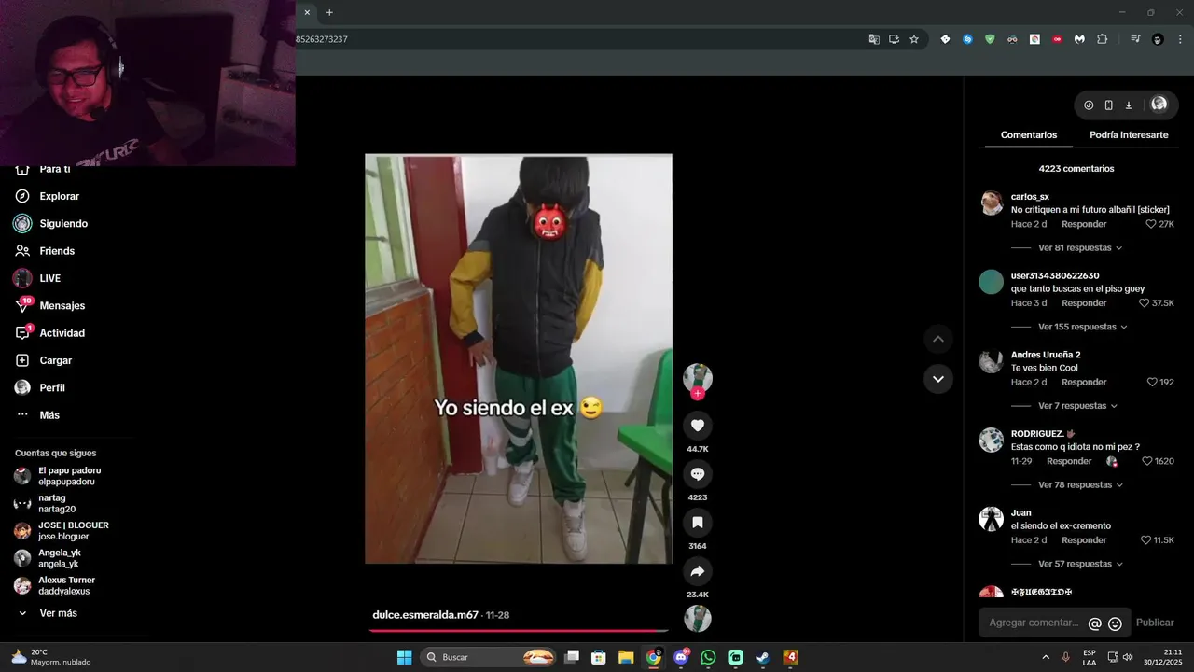Open Angela_yk account

(48, 558)
